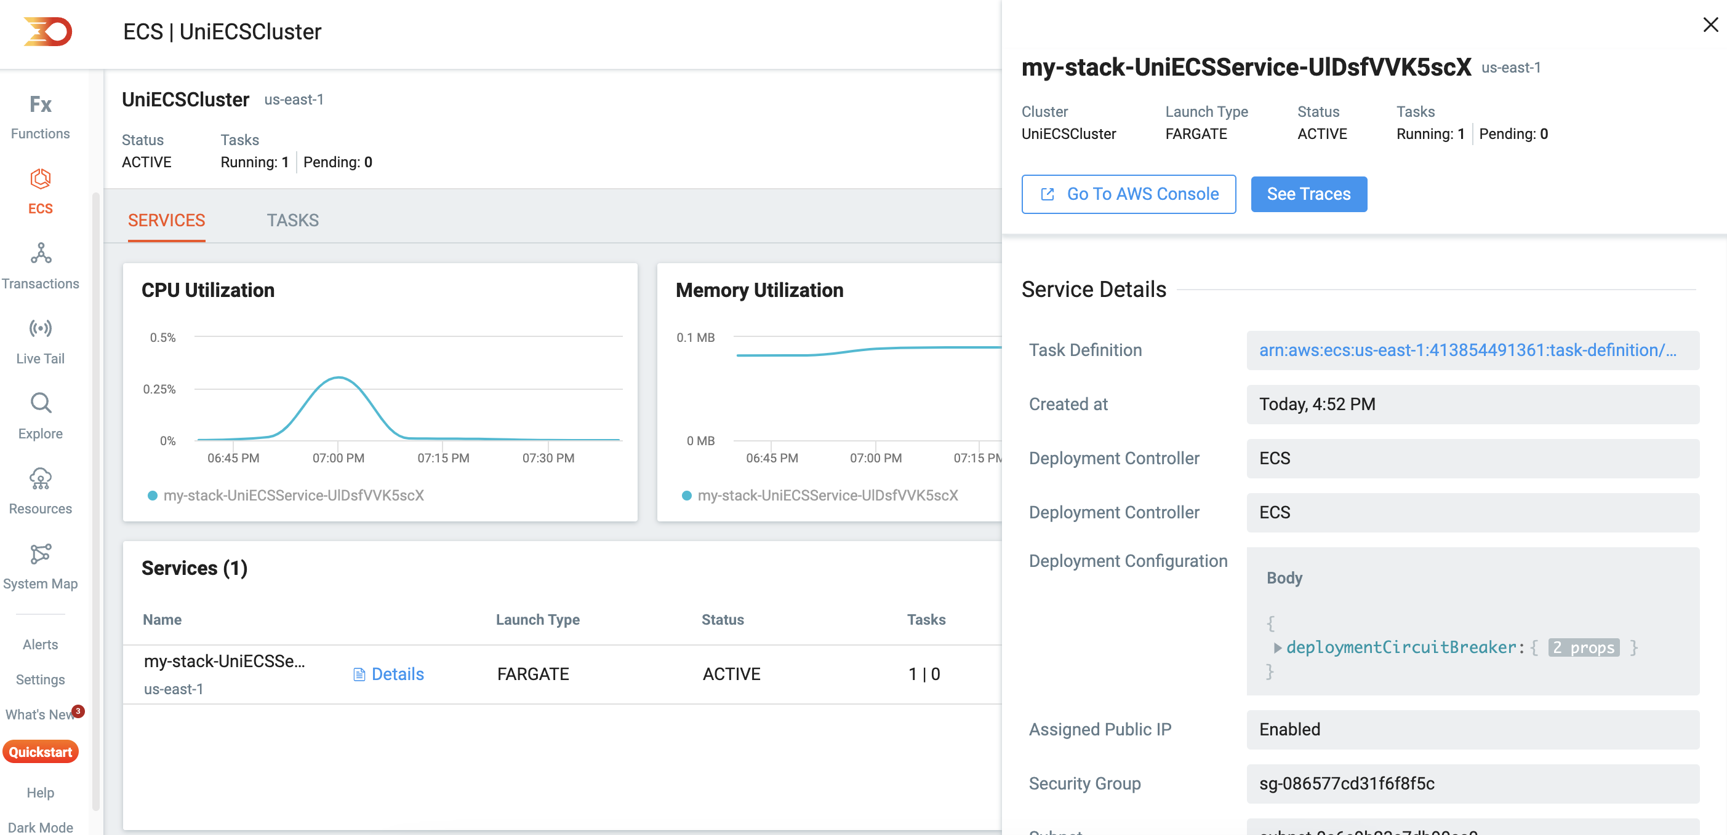The width and height of the screenshot is (1727, 835).
Task: Switch to the SERVICES tab
Action: point(166,220)
